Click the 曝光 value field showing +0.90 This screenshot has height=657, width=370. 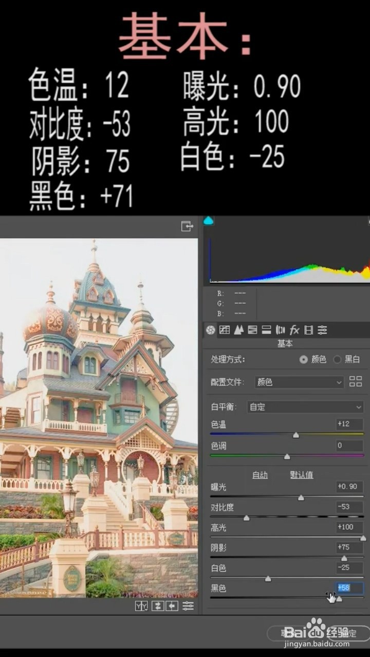click(349, 487)
